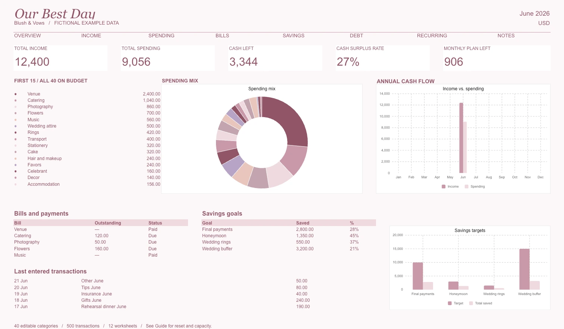Image resolution: width=564 pixels, height=329 pixels.
Task: Select the BILLS tab
Action: click(222, 36)
